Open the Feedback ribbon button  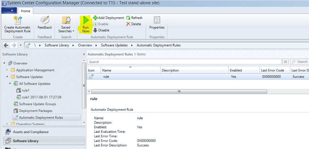[x=45, y=23]
